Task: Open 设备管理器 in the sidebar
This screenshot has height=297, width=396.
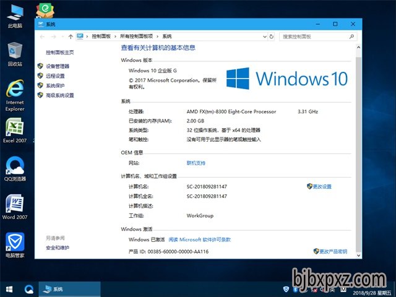Action: tap(58, 66)
